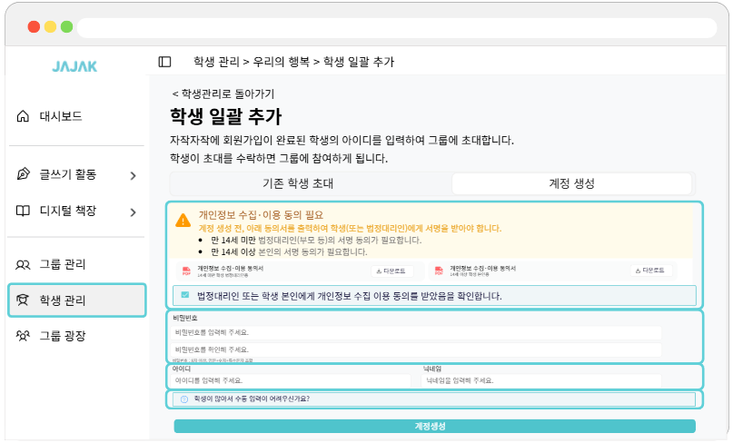Switch to the 기존 학생 초대 tab
This screenshot has width=733, height=443.
298,183
